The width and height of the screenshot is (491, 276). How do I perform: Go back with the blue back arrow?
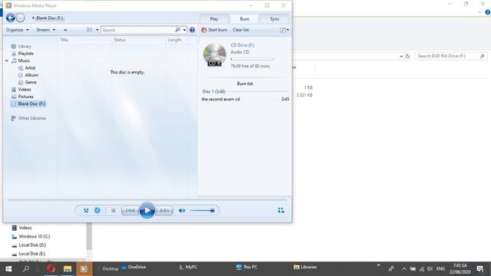[10, 18]
